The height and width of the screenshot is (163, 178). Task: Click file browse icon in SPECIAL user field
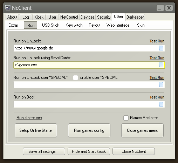coord(161,84)
